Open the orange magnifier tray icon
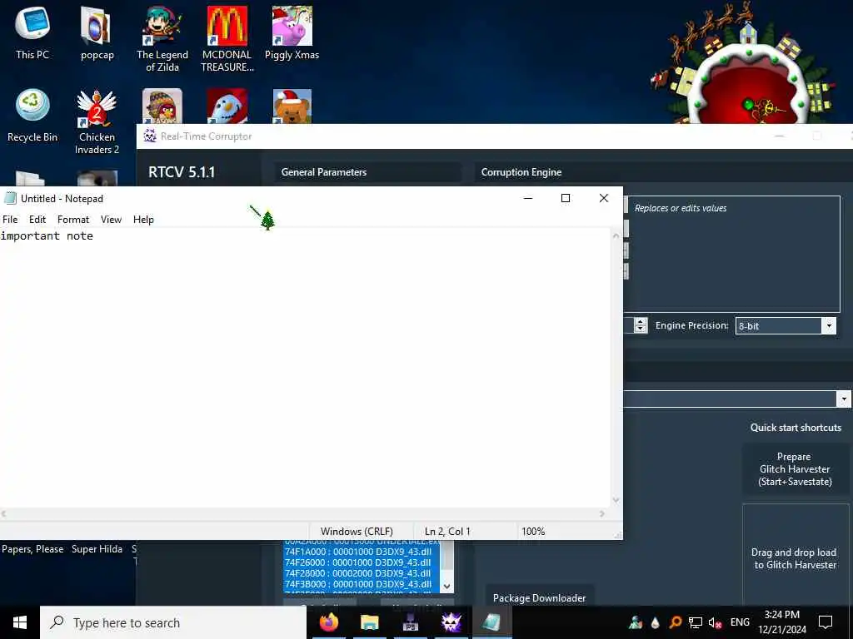This screenshot has height=639, width=853. (x=675, y=622)
